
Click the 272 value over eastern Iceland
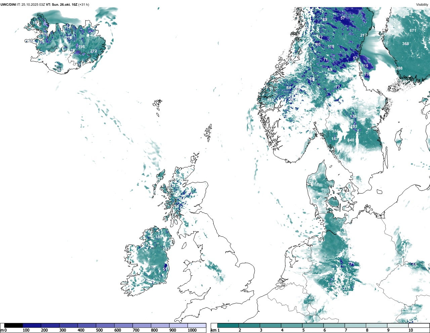(x=93, y=51)
